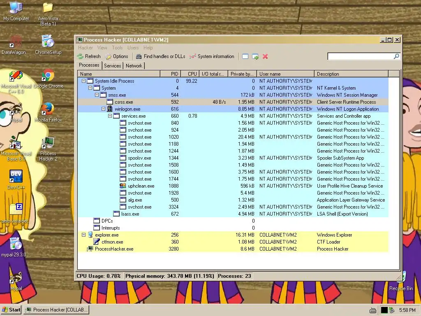
Task: Click the CPU Usage status text
Action: pos(99,276)
